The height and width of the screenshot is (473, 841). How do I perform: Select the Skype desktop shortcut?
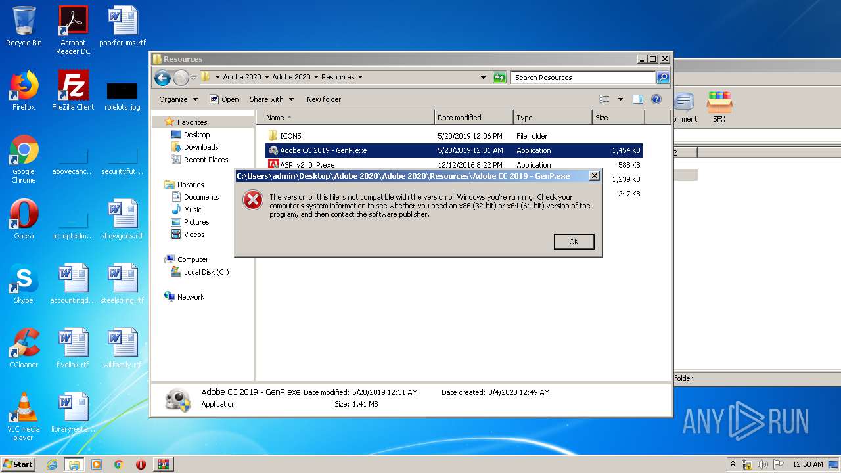(x=24, y=284)
